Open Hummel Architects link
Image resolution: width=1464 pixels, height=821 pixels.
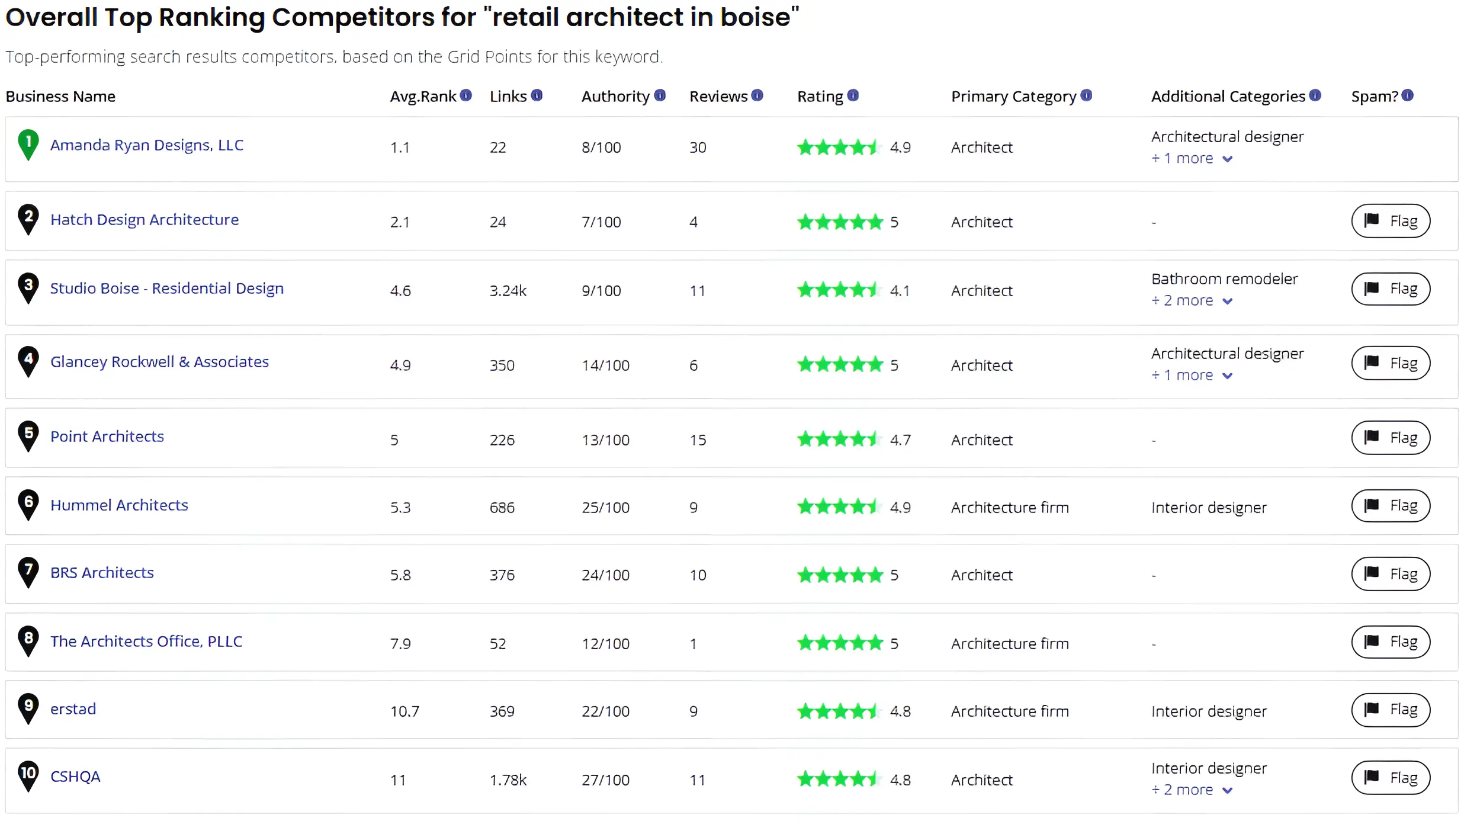coord(119,505)
